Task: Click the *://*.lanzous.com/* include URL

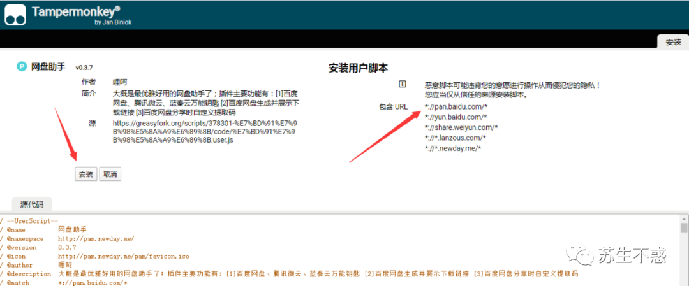Action: [456, 138]
